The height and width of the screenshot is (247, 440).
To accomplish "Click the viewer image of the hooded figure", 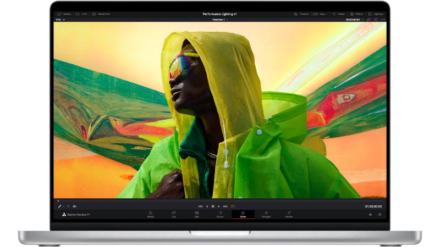I will click(219, 110).
